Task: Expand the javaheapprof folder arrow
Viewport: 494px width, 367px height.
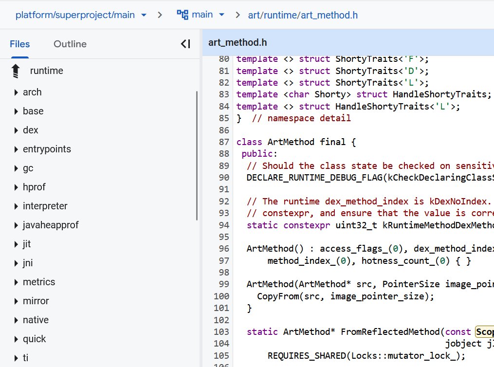Action: tap(16, 225)
